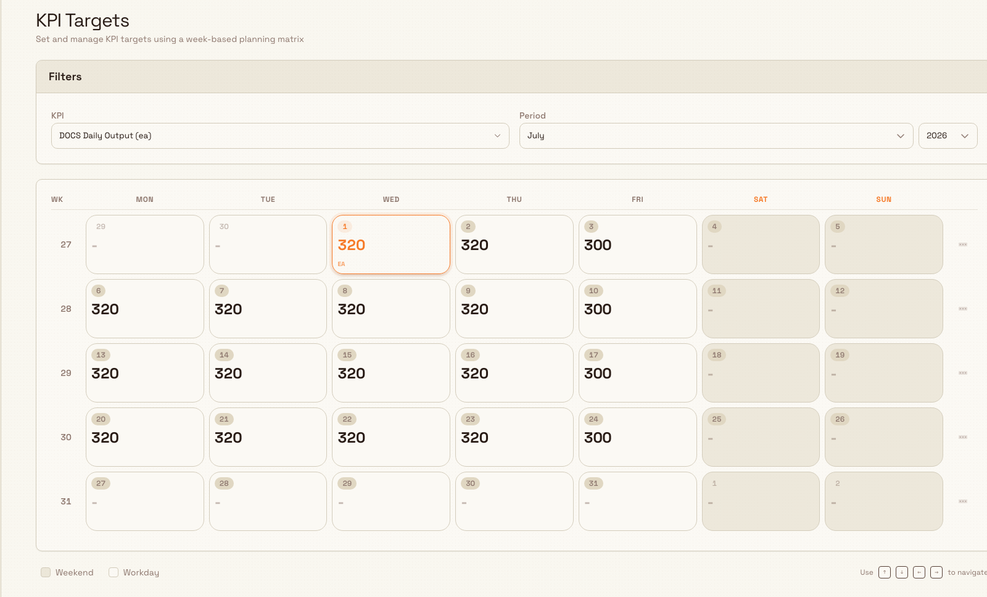Click the SUN column header
Screen dimensions: 987x597
884,199
